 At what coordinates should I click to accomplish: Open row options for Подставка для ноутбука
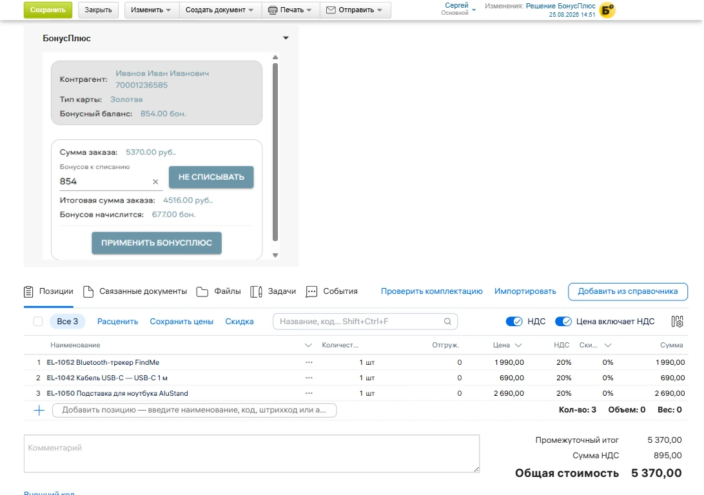point(309,393)
